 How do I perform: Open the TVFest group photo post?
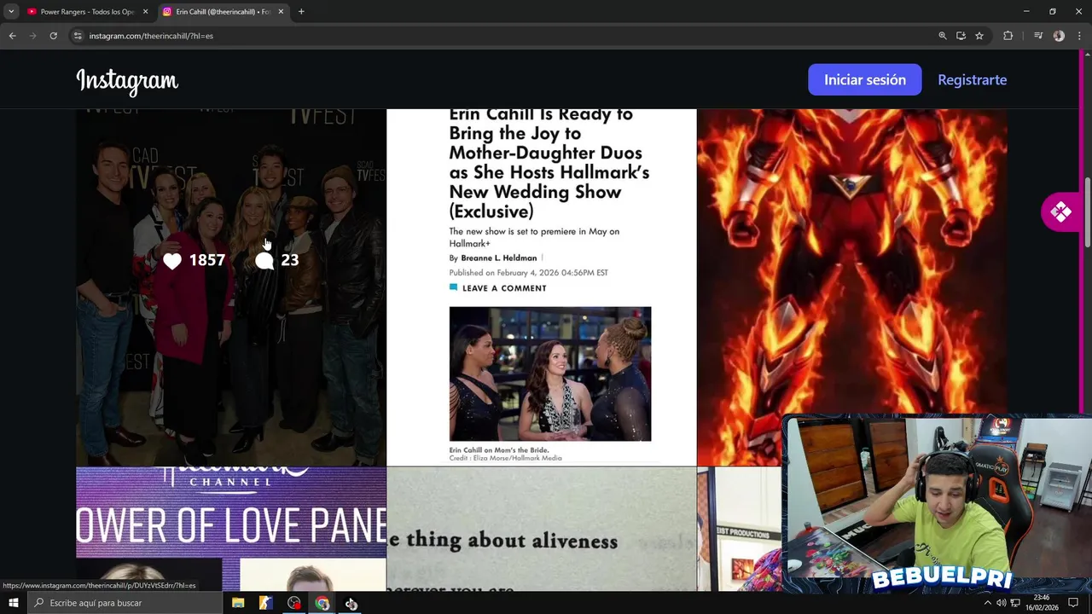[231, 287]
